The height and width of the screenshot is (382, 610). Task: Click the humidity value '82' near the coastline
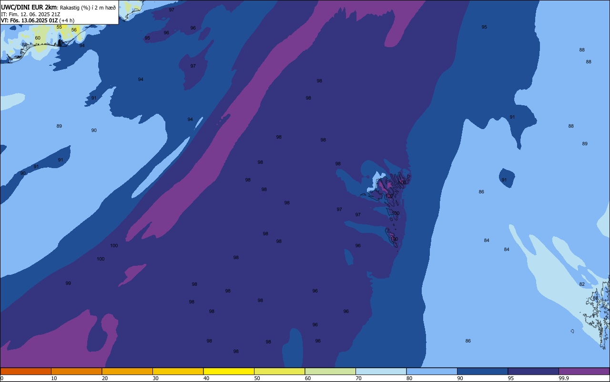tap(582, 284)
